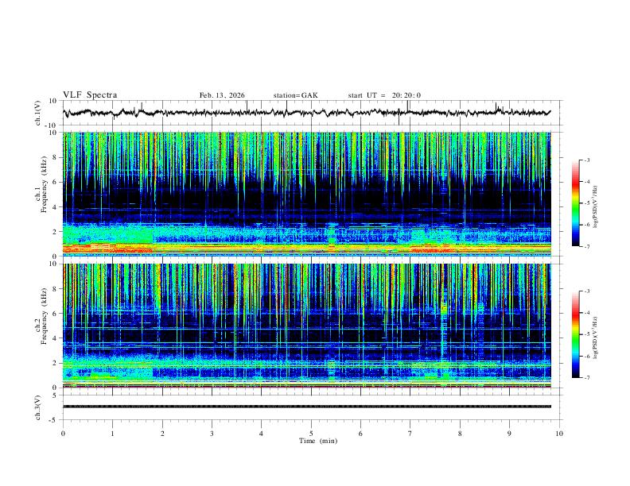Screen dimensions: 630x486
Task: Click the ch.1 spectrogram color bar
Action: click(x=575, y=202)
